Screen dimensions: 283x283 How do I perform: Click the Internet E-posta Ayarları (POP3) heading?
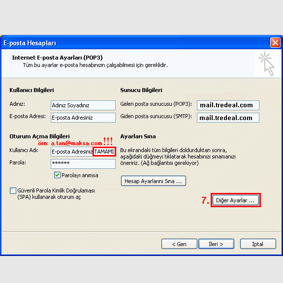(x=57, y=58)
